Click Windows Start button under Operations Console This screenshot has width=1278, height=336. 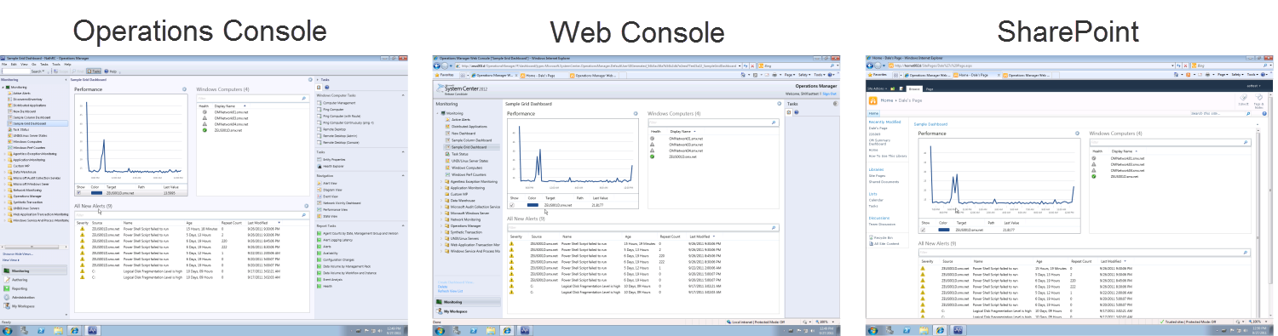click(8, 330)
